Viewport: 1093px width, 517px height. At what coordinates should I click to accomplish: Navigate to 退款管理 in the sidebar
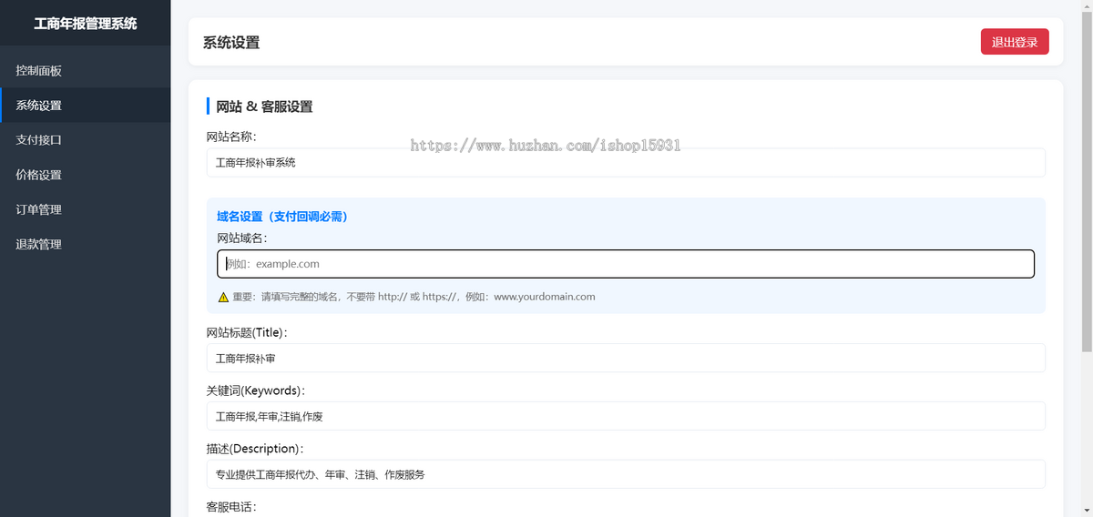86,244
